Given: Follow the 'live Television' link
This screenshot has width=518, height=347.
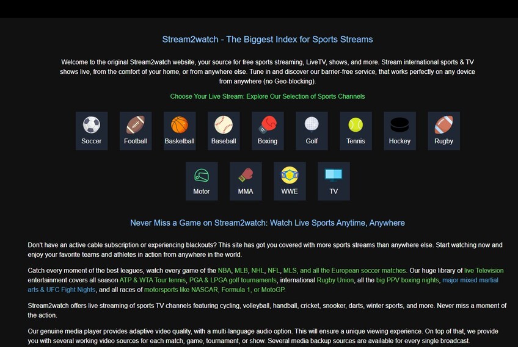Looking at the screenshot, I should [x=484, y=271].
